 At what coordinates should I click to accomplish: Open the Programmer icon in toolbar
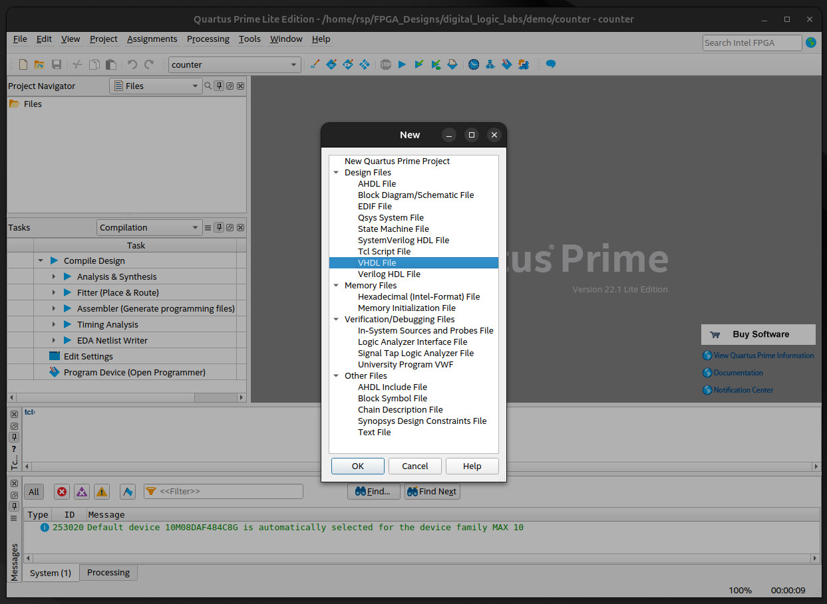coord(507,64)
